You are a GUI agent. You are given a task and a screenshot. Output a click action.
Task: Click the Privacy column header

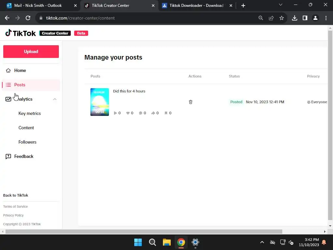[x=313, y=76]
